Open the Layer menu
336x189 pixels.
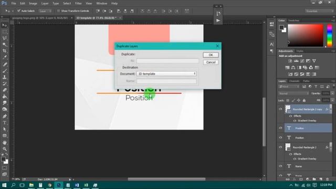(x=45, y=4)
